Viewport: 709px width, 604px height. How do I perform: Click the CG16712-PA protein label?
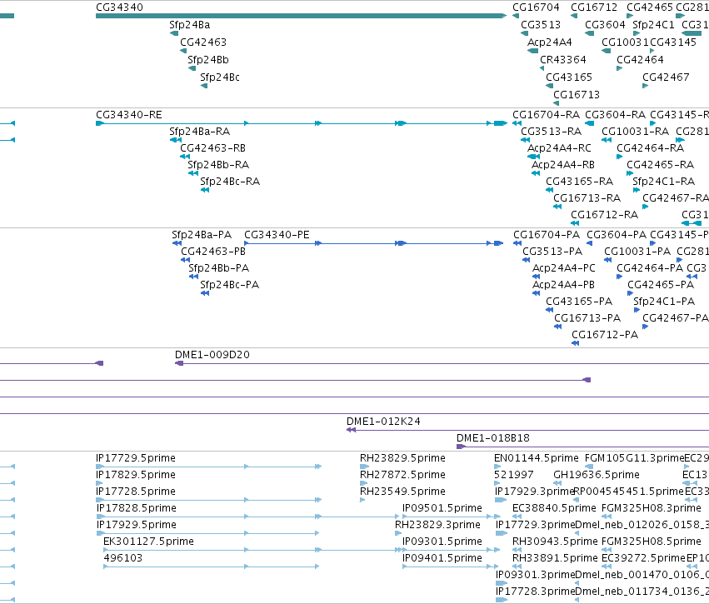pos(605,335)
